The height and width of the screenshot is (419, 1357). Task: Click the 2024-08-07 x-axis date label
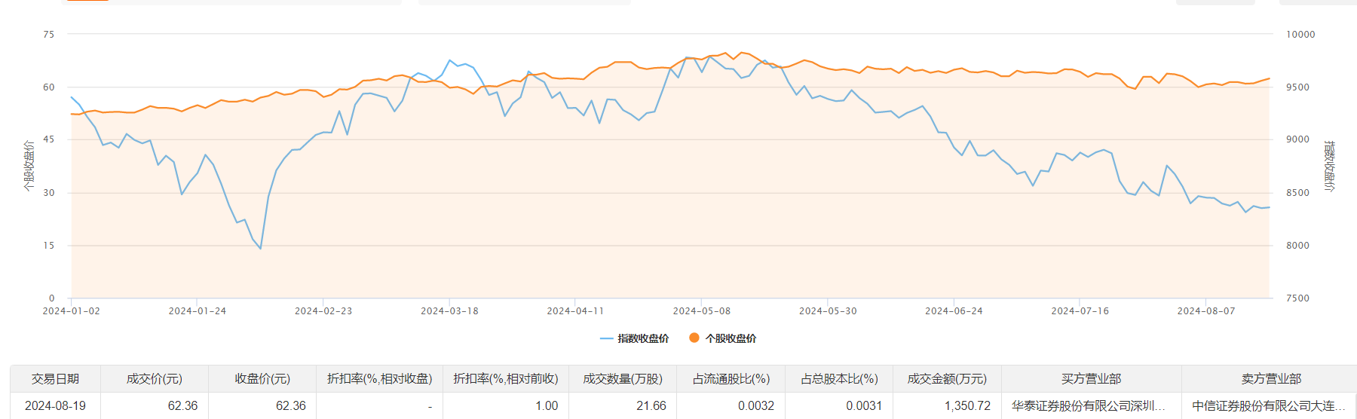(x=1206, y=310)
